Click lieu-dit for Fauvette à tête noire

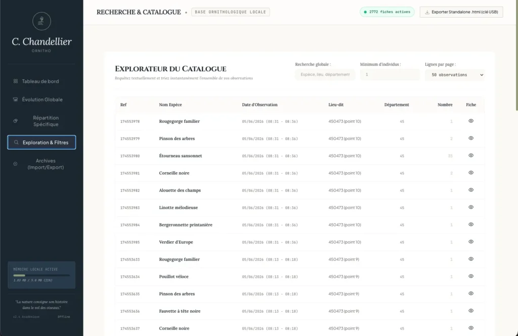343,311
